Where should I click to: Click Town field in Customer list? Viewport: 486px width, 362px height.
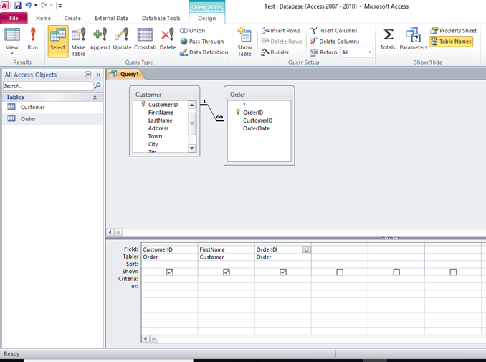coord(155,136)
